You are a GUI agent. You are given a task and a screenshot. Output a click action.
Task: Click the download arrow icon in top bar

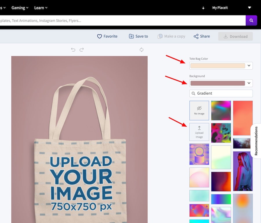203,8
